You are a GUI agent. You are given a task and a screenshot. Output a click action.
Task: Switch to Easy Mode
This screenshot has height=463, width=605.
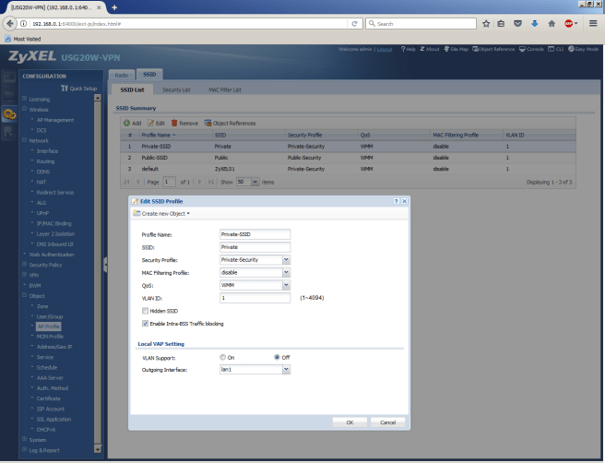585,48
